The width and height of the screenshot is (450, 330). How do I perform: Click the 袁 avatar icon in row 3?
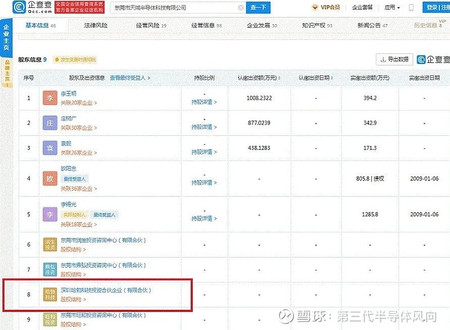click(50, 148)
